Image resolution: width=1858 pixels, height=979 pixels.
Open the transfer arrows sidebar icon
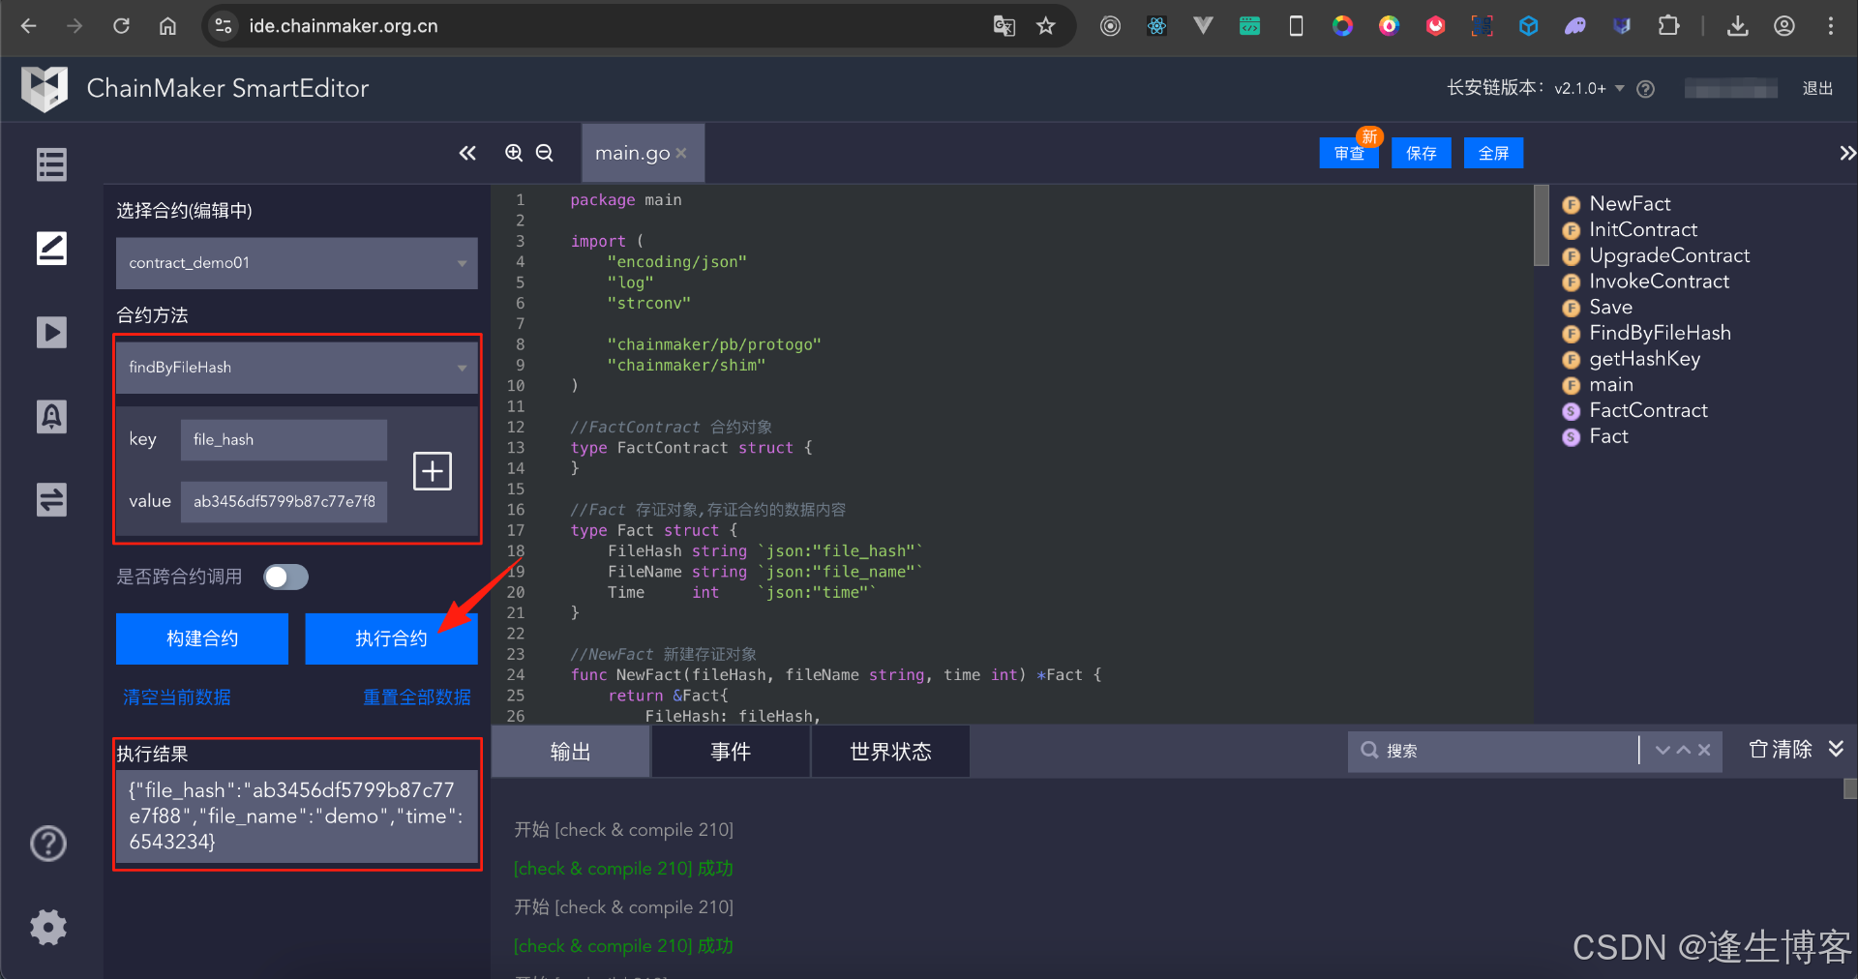coord(51,500)
